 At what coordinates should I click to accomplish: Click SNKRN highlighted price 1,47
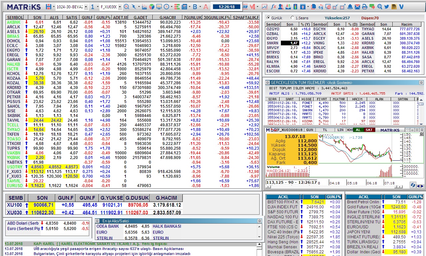coord(290,43)
